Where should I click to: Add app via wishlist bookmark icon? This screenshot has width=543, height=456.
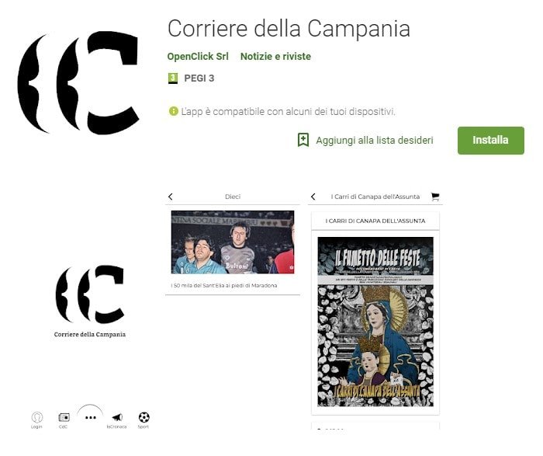(303, 140)
